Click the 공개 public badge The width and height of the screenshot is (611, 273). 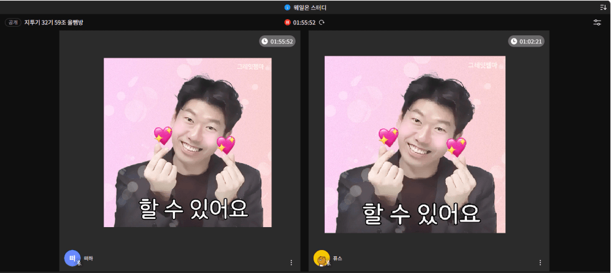tap(13, 22)
